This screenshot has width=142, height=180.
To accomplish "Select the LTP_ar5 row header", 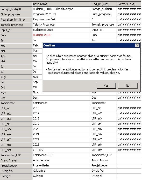I will [x=16, y=129].
